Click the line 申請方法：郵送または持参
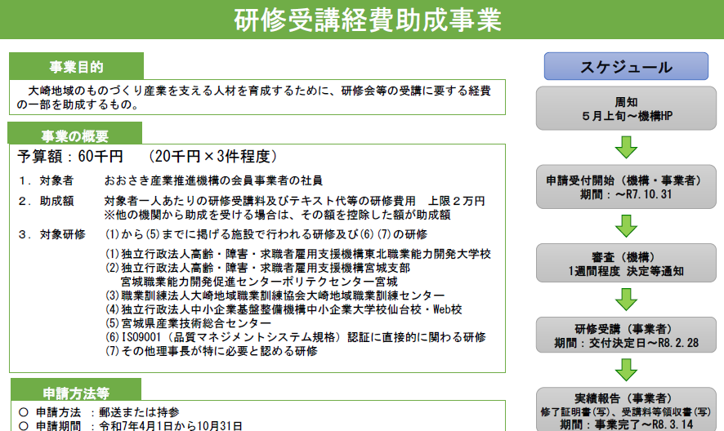724x431 pixels. tap(99, 412)
